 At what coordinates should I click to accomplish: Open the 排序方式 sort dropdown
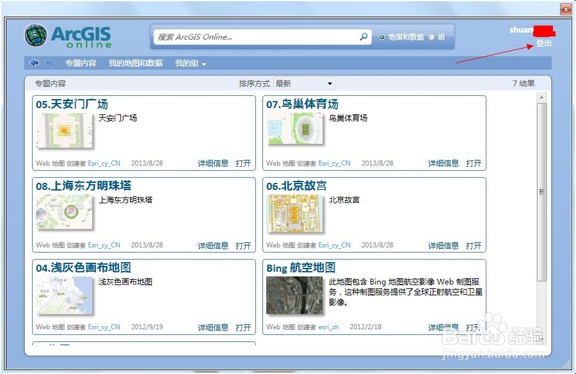(304, 84)
